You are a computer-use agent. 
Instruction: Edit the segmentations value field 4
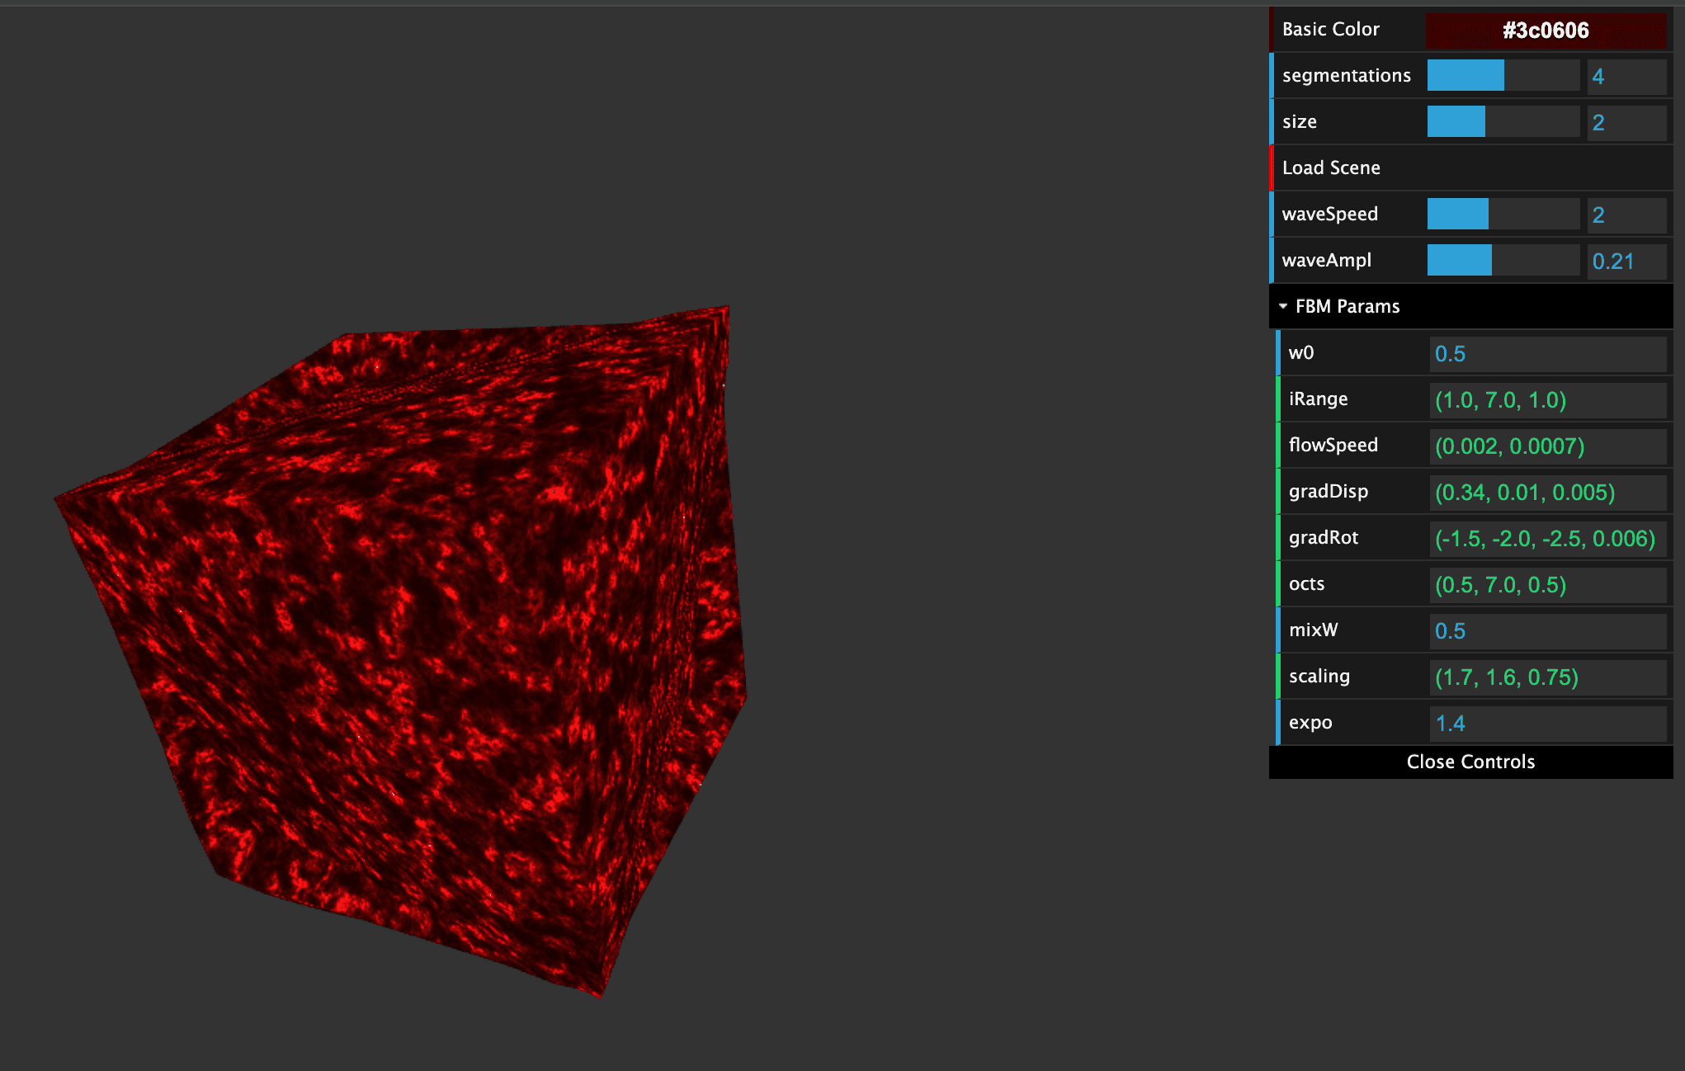1626,76
